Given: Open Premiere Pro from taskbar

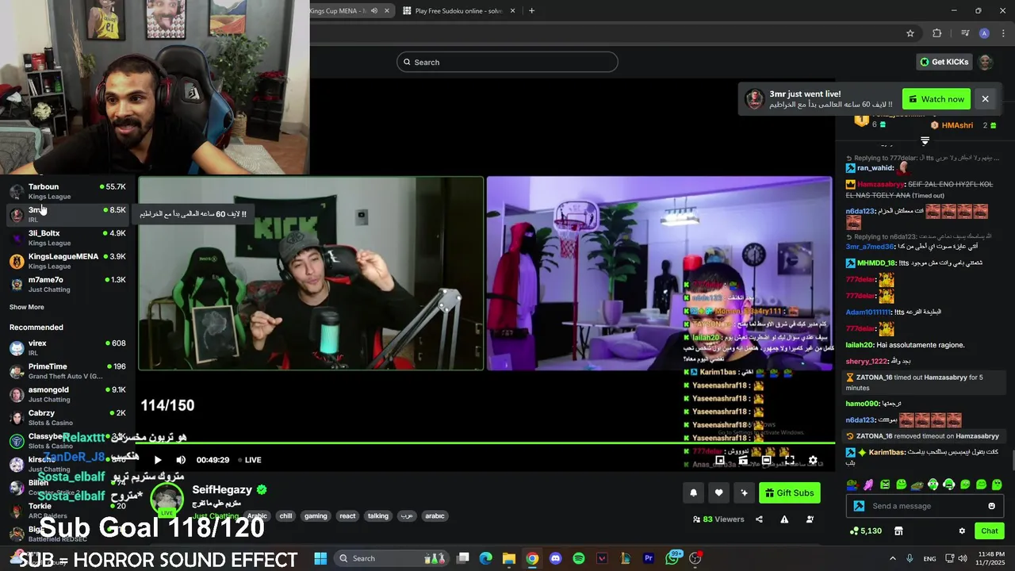Looking at the screenshot, I should point(649,558).
